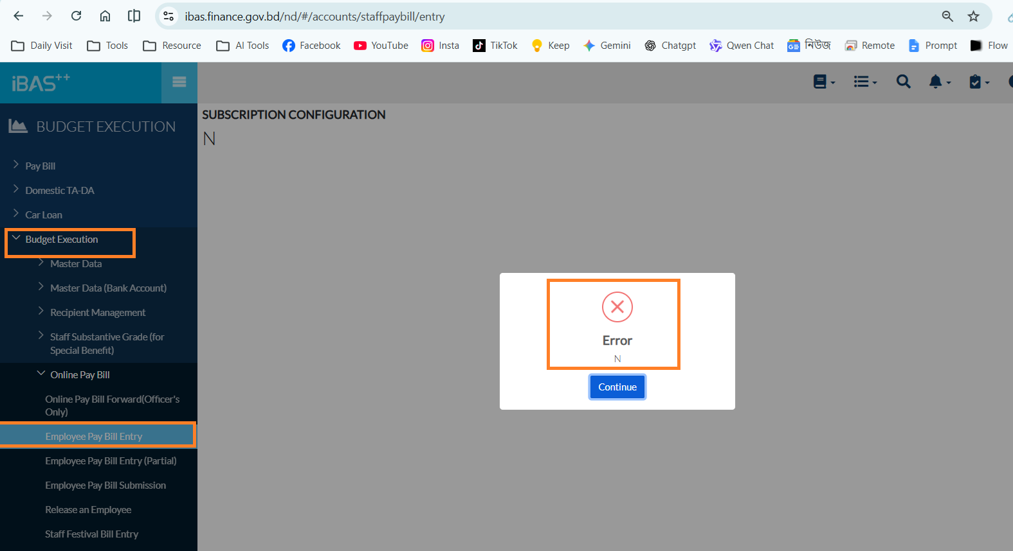Open the list view dropdown icon

(865, 82)
